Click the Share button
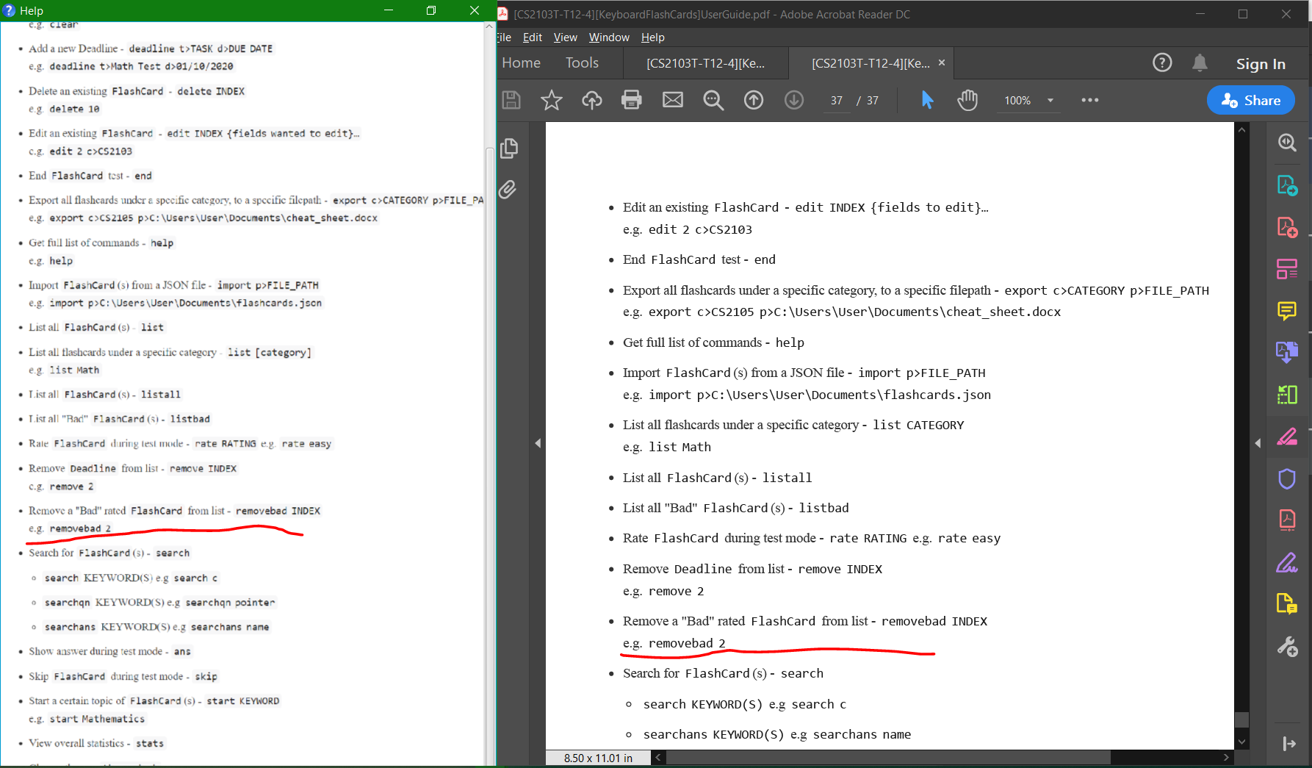Viewport: 1312px width, 768px height. (x=1250, y=101)
